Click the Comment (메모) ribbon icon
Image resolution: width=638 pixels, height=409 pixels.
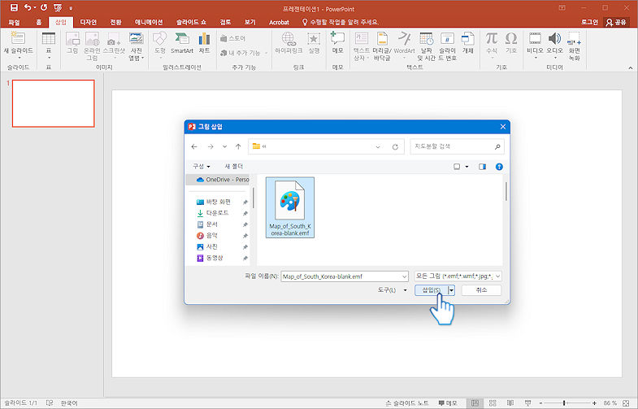tap(338, 38)
